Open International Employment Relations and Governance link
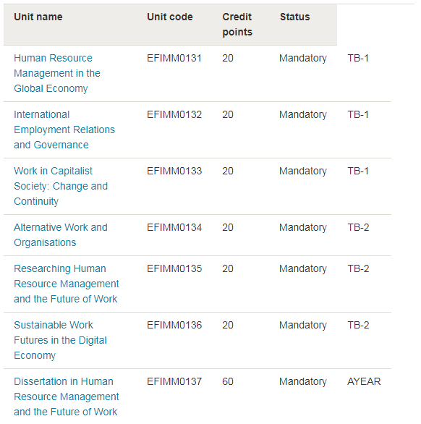Viewport: 421px width, 424px height. tap(64, 130)
